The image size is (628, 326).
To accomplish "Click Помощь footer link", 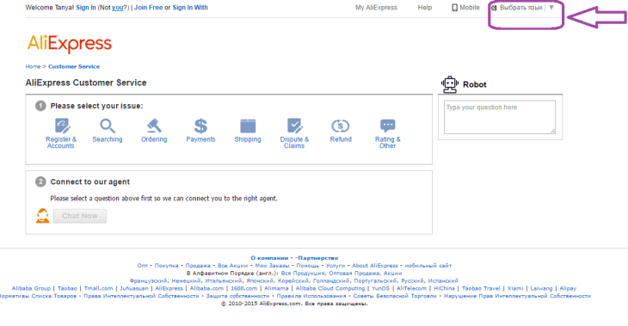I will pyautogui.click(x=308, y=266).
